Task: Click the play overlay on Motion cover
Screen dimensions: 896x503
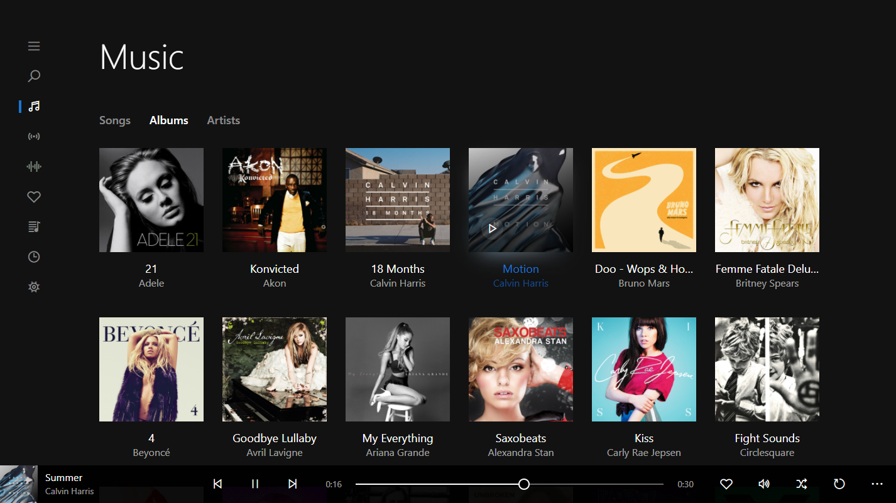Action: tap(492, 228)
